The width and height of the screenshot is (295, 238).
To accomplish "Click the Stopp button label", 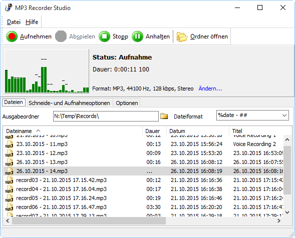I will coord(120,36).
